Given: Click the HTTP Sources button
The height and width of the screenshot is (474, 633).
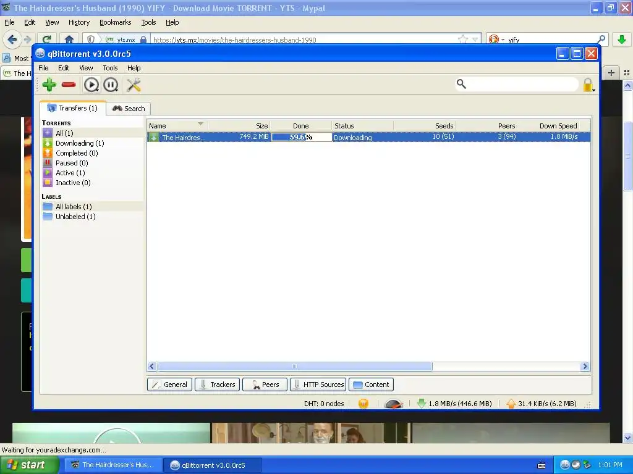Looking at the screenshot, I should pyautogui.click(x=318, y=385).
